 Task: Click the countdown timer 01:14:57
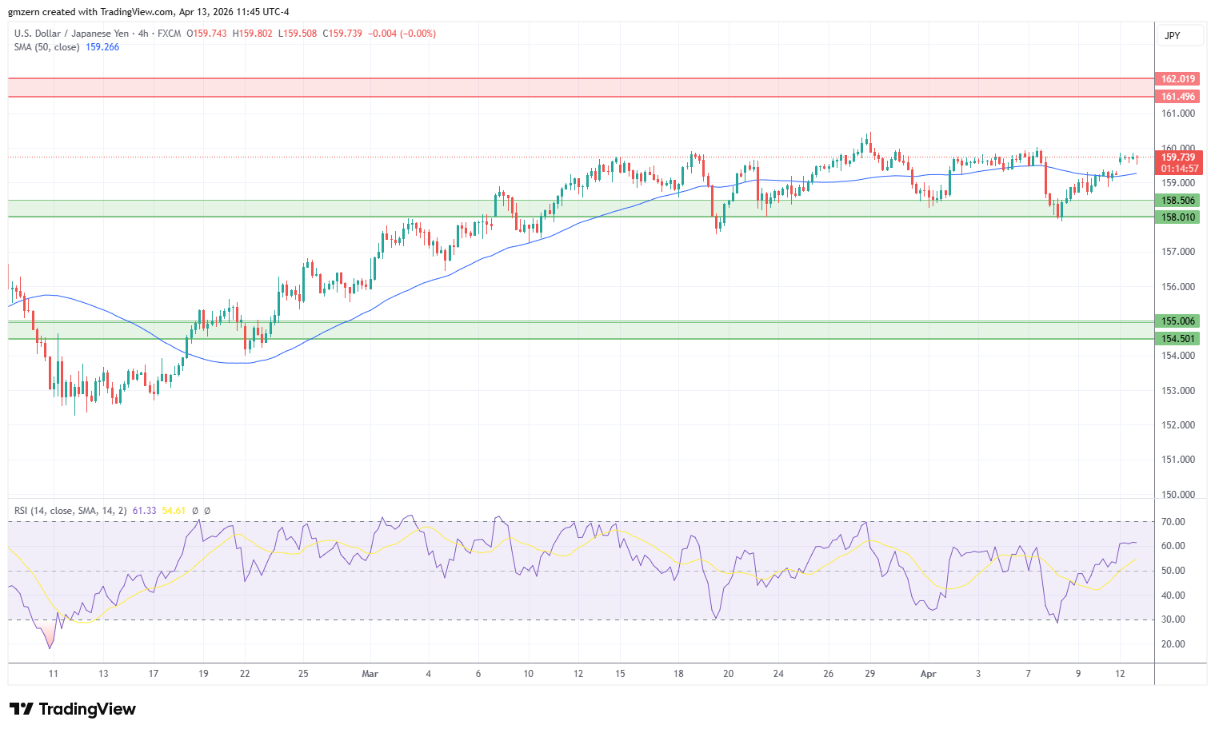pos(1177,169)
